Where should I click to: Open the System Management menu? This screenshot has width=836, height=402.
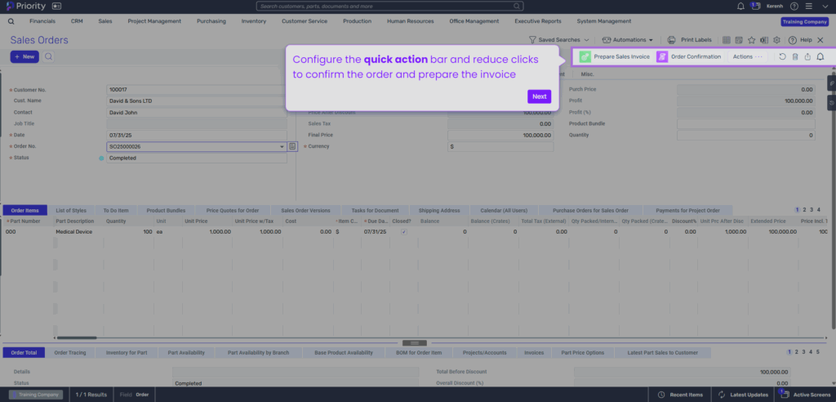604,21
